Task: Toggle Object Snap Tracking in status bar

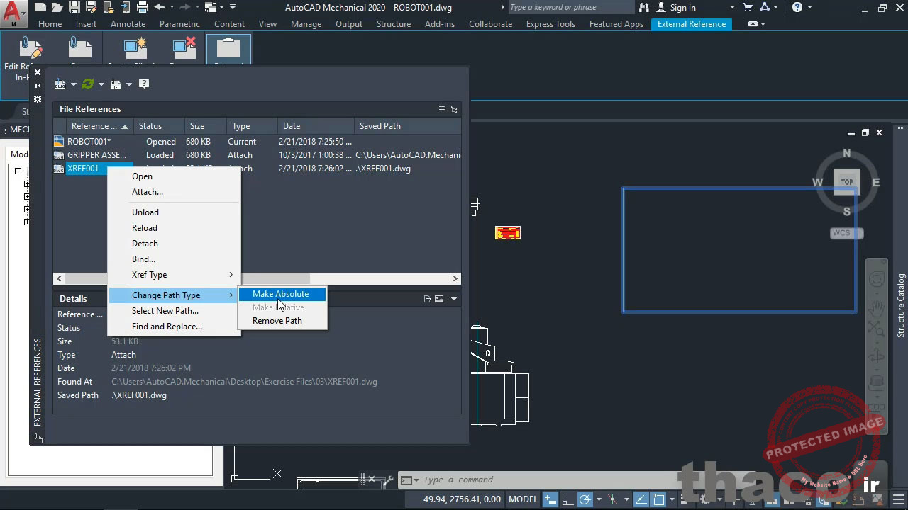Action: [641, 499]
